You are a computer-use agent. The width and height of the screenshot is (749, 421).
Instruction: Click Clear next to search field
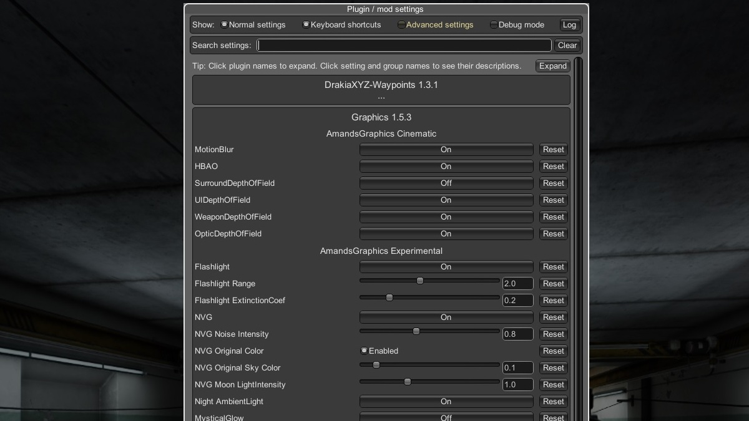[x=567, y=46]
